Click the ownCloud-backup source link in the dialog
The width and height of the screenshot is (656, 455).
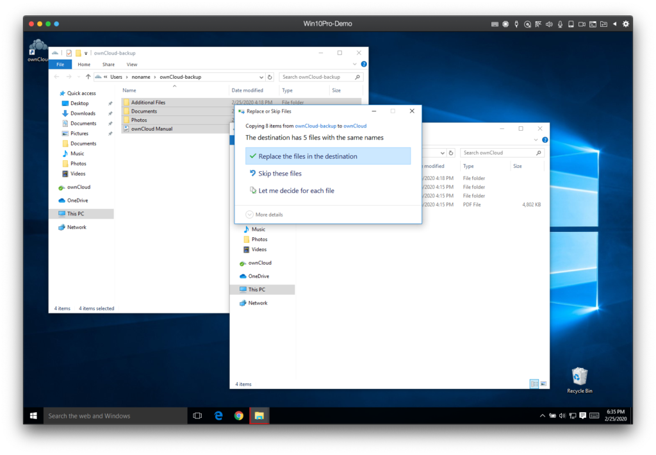[x=315, y=126]
